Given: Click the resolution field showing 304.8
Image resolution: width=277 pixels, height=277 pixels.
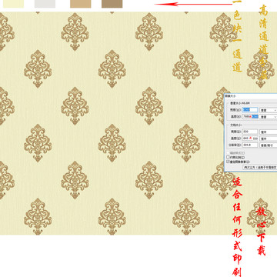Looking at the screenshot, I should point(250,145).
